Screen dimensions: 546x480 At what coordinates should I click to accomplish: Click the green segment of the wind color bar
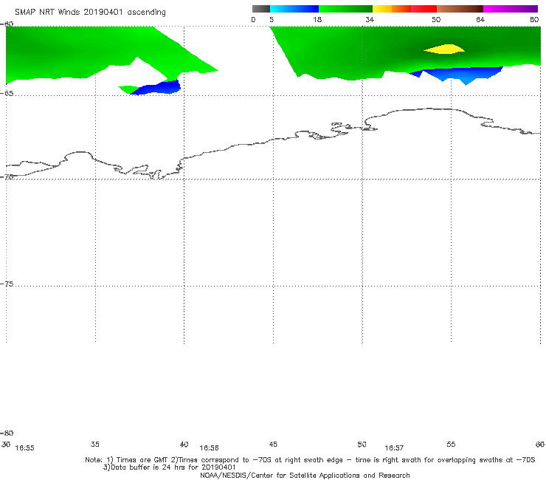coord(345,9)
